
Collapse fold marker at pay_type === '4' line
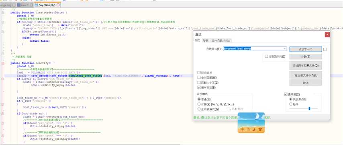click(3, 136)
